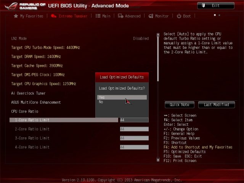The image size is (244, 183).
Task: Click the Monitor tab gauge icon
Action: (151, 16)
